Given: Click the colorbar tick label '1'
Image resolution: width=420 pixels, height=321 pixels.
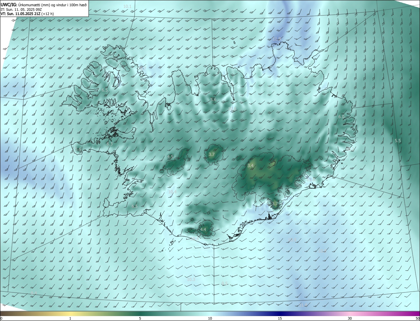Looking at the screenshot, I should pos(70,318).
